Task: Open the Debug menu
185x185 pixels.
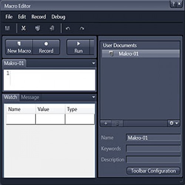Action: pyautogui.click(x=58, y=17)
